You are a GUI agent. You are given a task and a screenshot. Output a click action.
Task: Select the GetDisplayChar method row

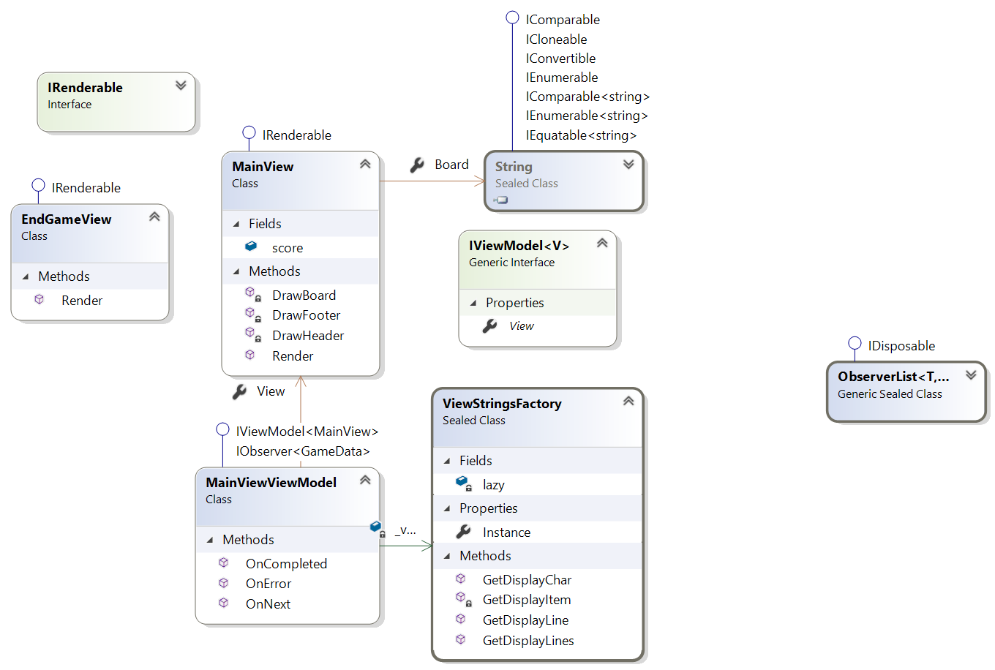[x=538, y=579]
